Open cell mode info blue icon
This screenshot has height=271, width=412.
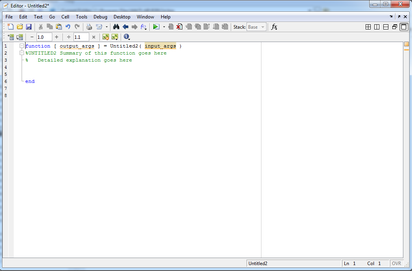click(127, 37)
